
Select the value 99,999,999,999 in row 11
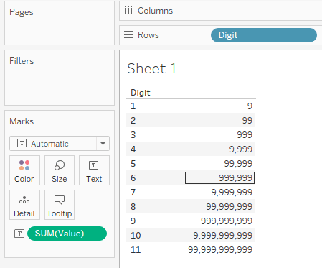point(220,250)
